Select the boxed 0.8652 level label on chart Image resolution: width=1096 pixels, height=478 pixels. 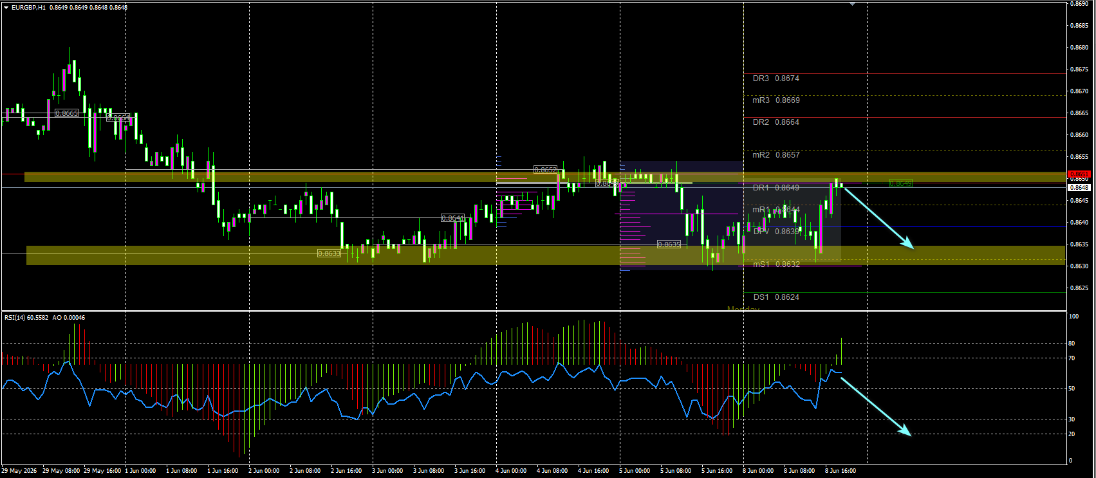[x=546, y=170]
